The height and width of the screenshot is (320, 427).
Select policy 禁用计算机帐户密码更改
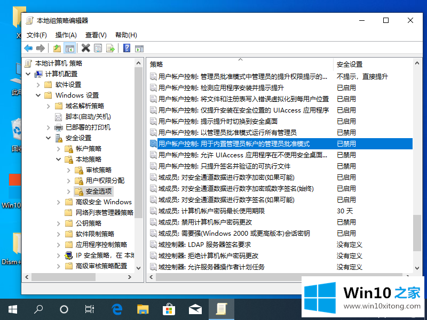205,222
